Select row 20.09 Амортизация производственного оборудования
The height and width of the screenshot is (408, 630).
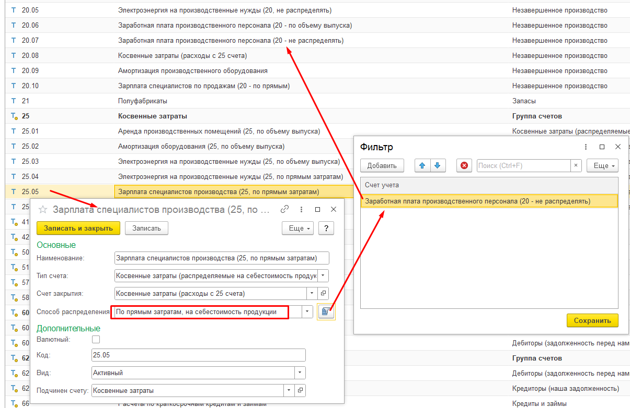[317, 71]
